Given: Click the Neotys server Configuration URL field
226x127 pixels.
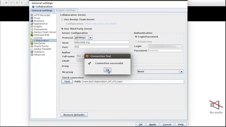Looking at the screenshot, I should click(x=101, y=24).
